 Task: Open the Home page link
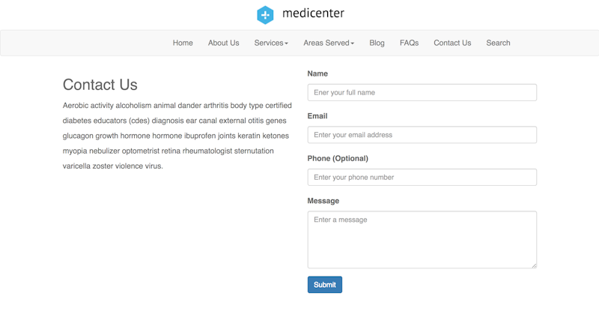click(x=183, y=43)
